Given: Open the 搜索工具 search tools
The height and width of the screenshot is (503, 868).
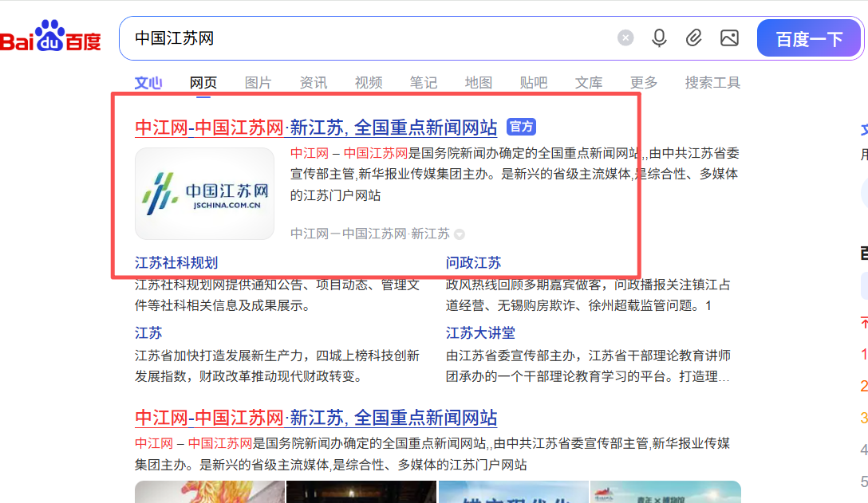Looking at the screenshot, I should tap(711, 81).
